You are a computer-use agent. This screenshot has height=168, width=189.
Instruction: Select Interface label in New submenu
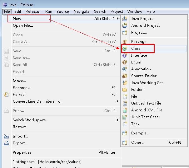point(139,55)
